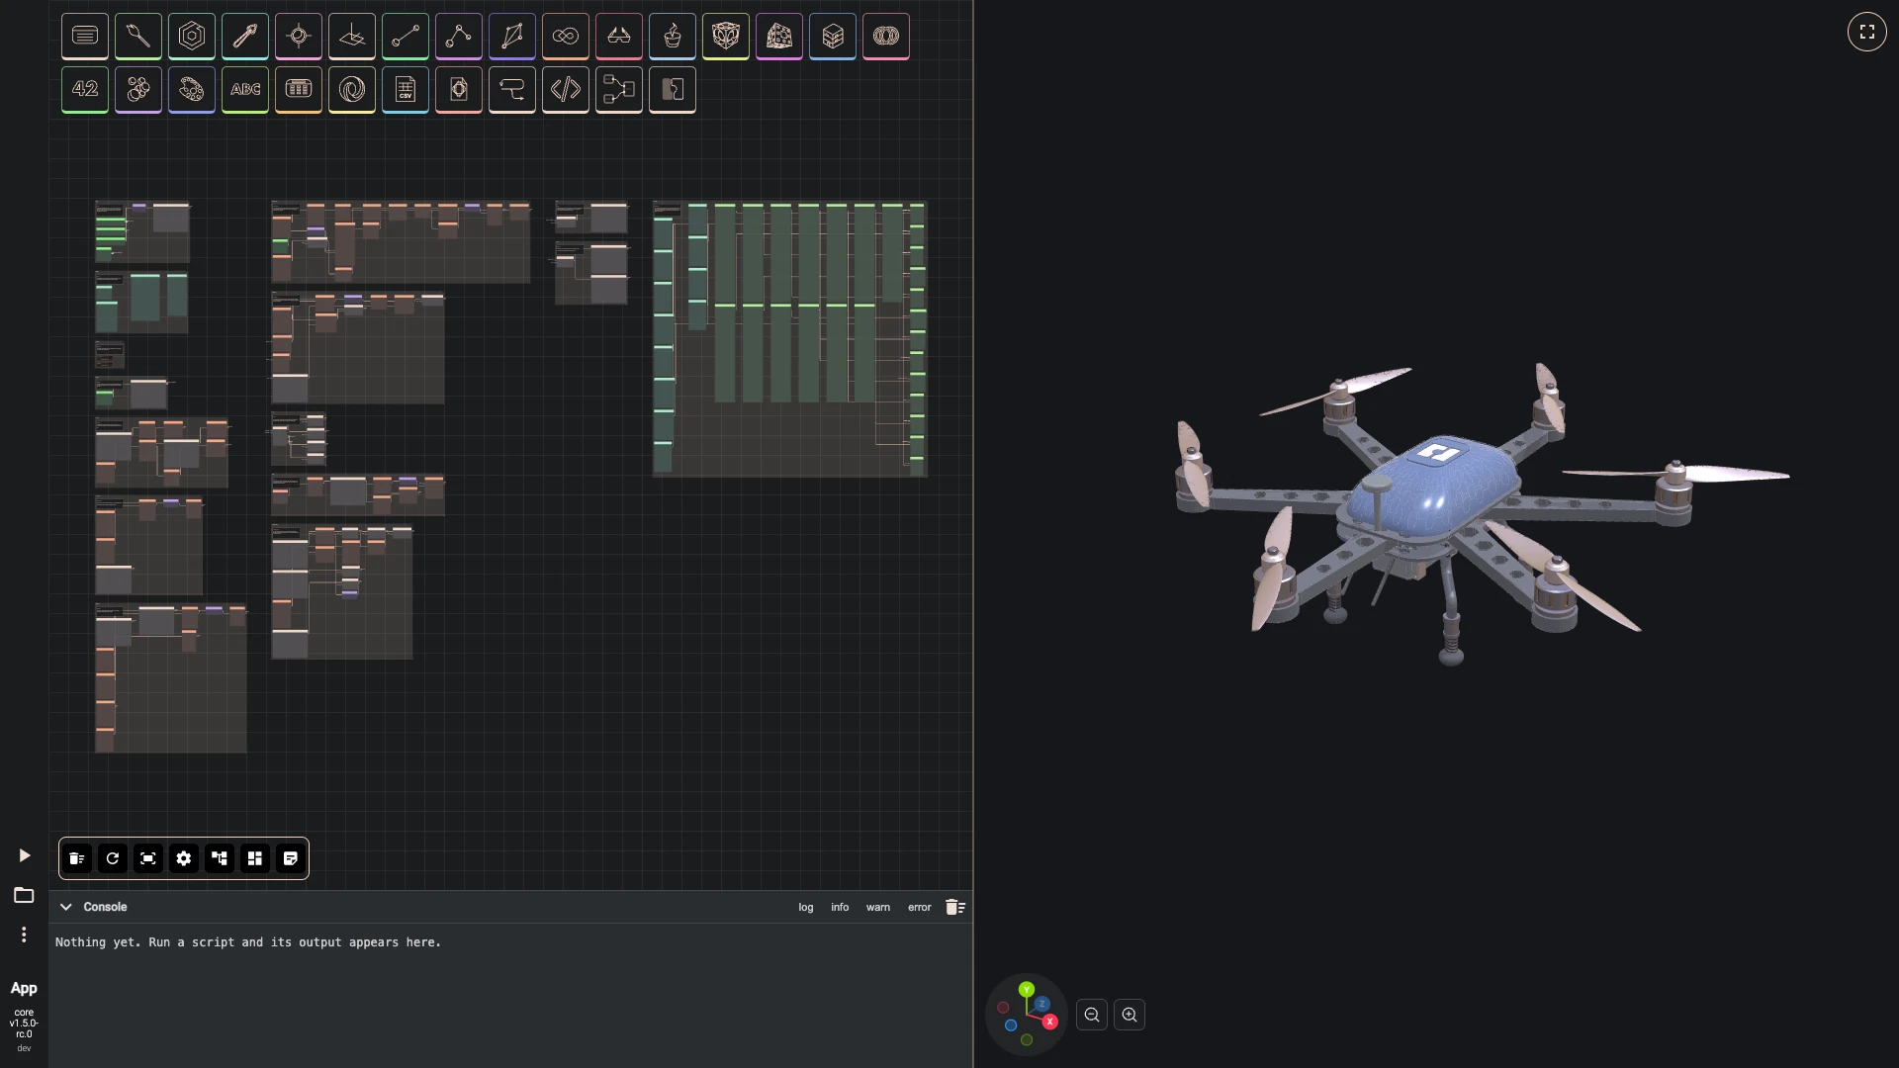Click the dashboard grid layout button
1899x1068 pixels.
tap(255, 858)
